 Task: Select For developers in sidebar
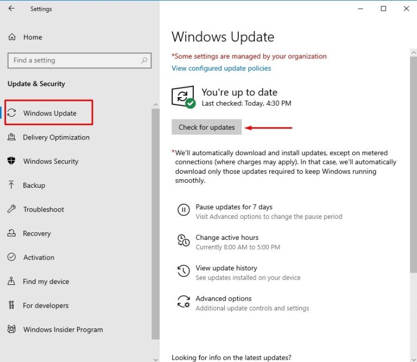click(x=46, y=306)
